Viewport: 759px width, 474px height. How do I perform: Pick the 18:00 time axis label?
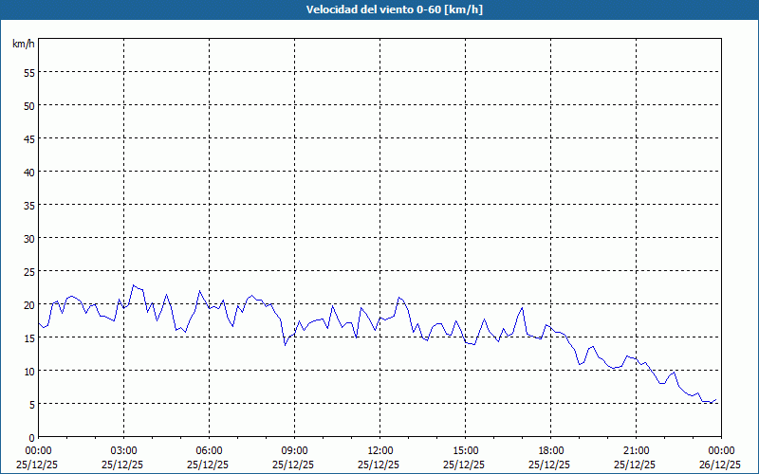click(550, 450)
